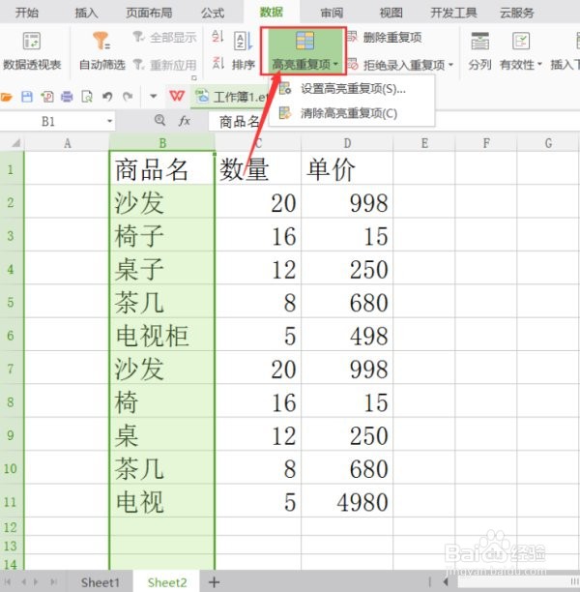The height and width of the screenshot is (592, 580).
Task: Click the horizontal scrollbar left arrow
Action: [446, 581]
